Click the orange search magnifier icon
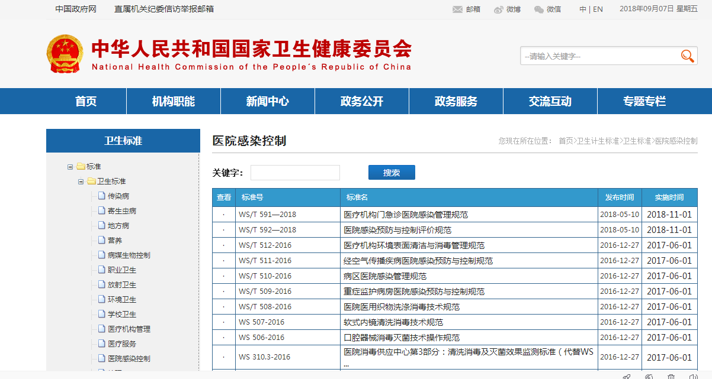 687,56
